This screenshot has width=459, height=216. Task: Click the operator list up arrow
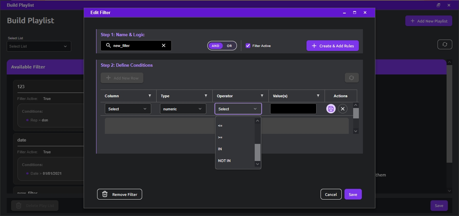pos(258,121)
